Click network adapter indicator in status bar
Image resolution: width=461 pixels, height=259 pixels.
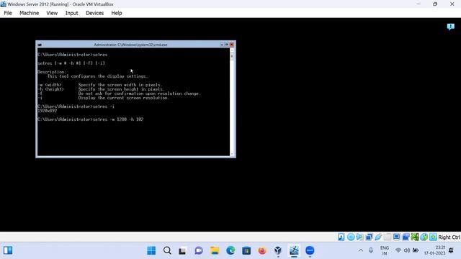pyautogui.click(x=369, y=237)
